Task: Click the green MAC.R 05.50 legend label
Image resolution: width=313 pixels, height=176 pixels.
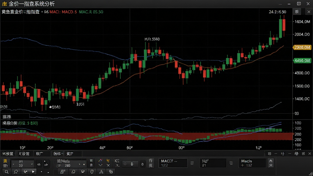Action: 91,12
